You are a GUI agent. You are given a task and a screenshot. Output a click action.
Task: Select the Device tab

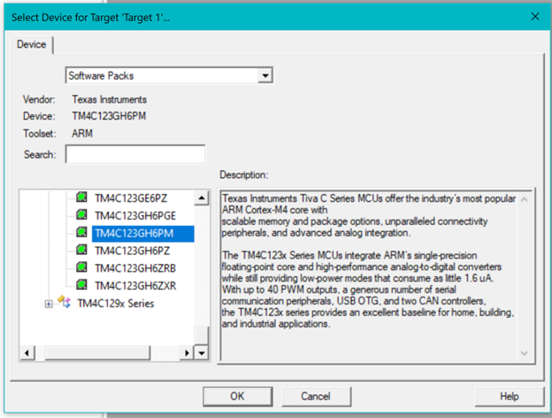[33, 43]
